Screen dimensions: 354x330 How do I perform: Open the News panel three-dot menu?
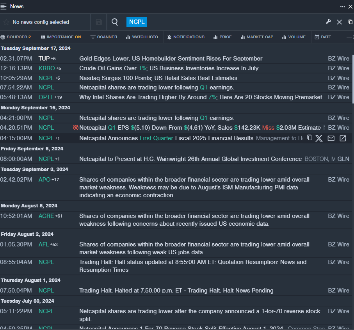(342, 7)
